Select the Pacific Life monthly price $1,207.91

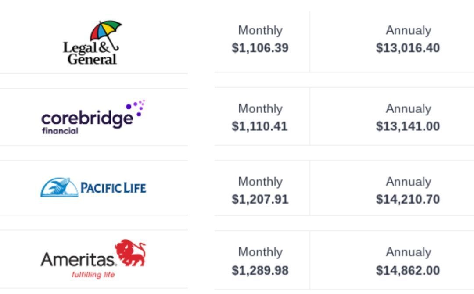point(260,199)
